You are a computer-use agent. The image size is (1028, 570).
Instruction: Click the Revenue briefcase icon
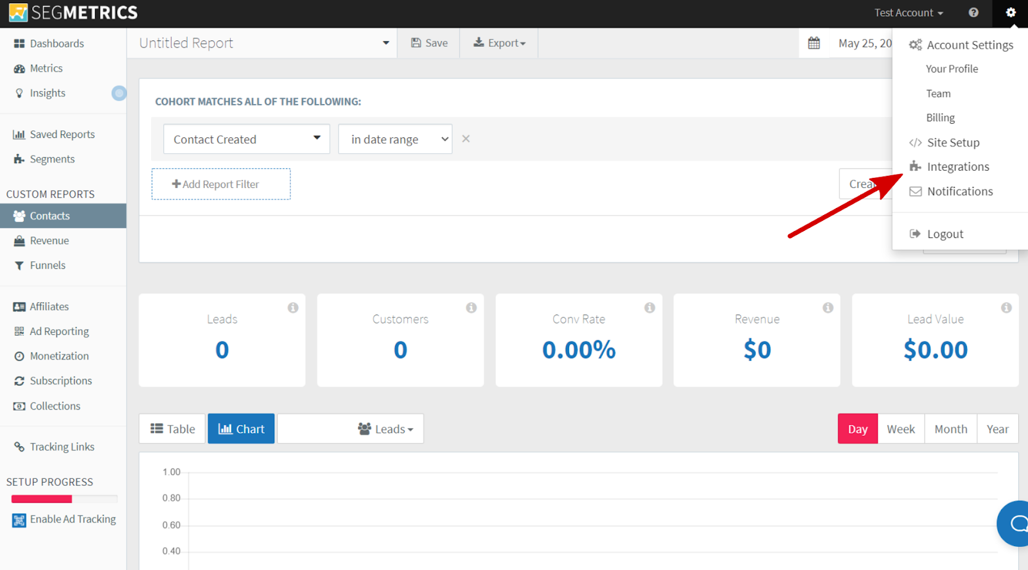click(19, 241)
